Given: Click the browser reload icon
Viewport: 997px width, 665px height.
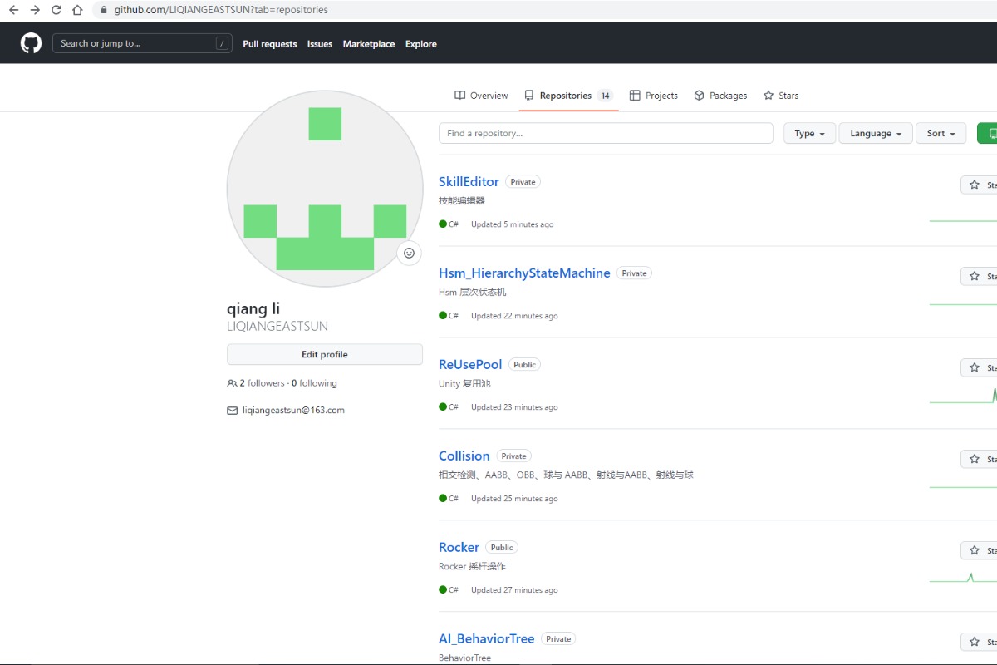Looking at the screenshot, I should click(x=56, y=10).
